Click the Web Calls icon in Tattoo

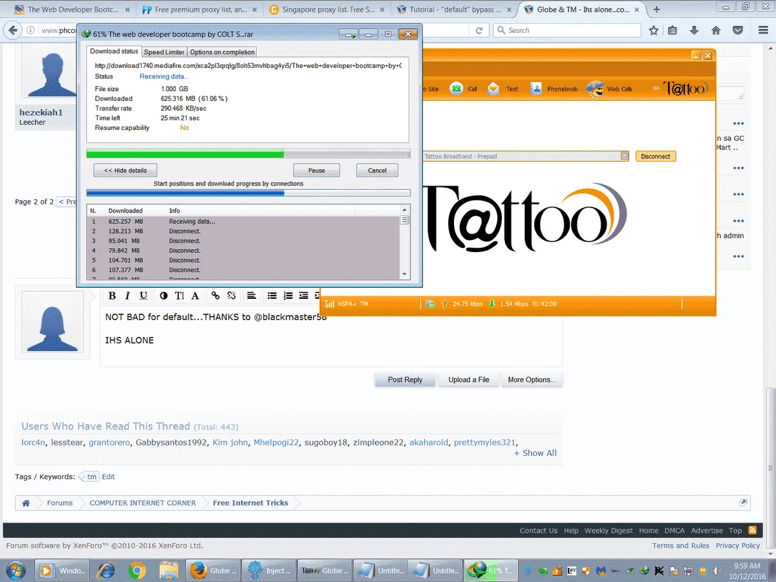tap(595, 89)
